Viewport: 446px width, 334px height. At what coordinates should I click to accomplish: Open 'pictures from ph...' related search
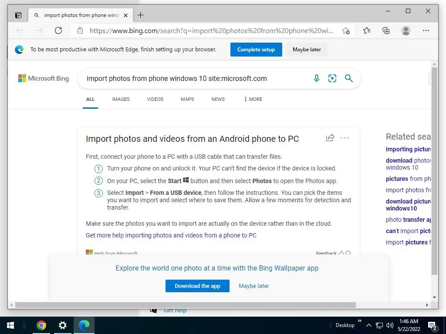point(408,179)
